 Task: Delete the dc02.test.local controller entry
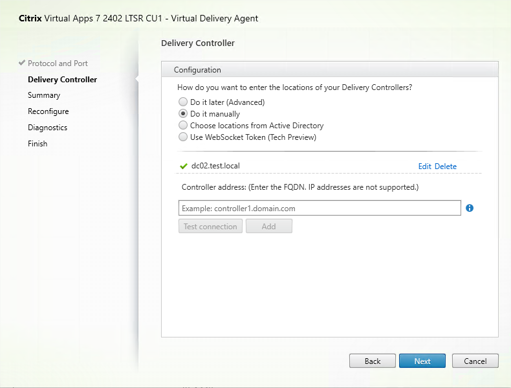446,166
